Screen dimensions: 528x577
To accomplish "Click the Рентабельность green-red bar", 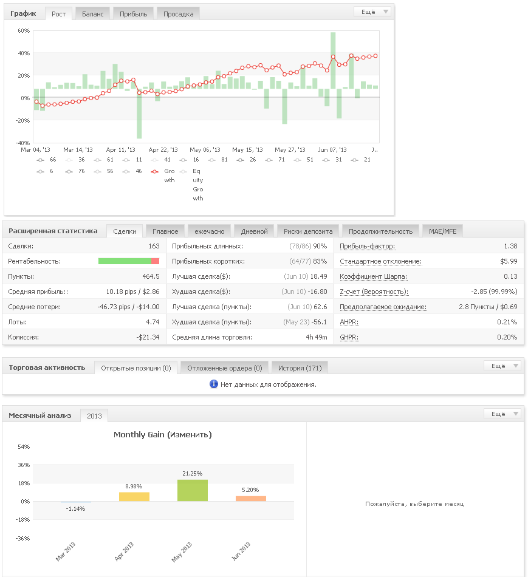I will (128, 261).
